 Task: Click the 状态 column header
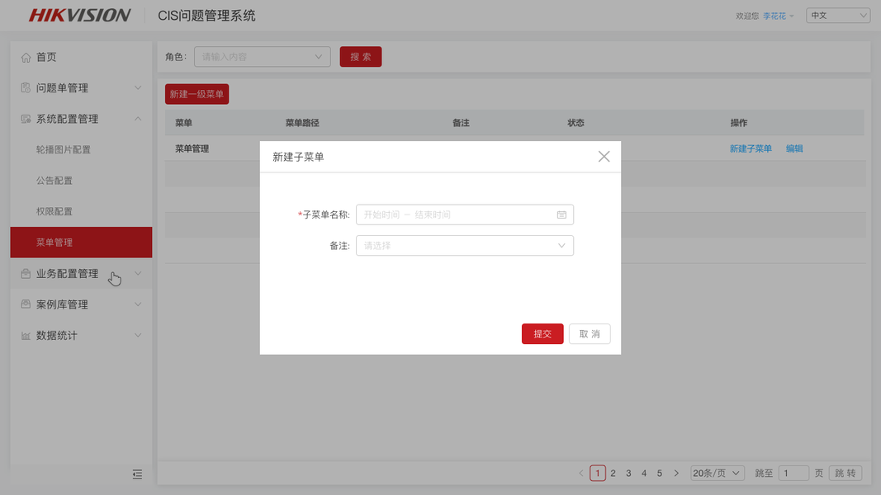575,123
